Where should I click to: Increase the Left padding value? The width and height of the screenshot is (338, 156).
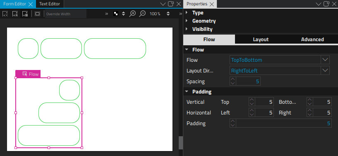pyautogui.click(x=252, y=110)
